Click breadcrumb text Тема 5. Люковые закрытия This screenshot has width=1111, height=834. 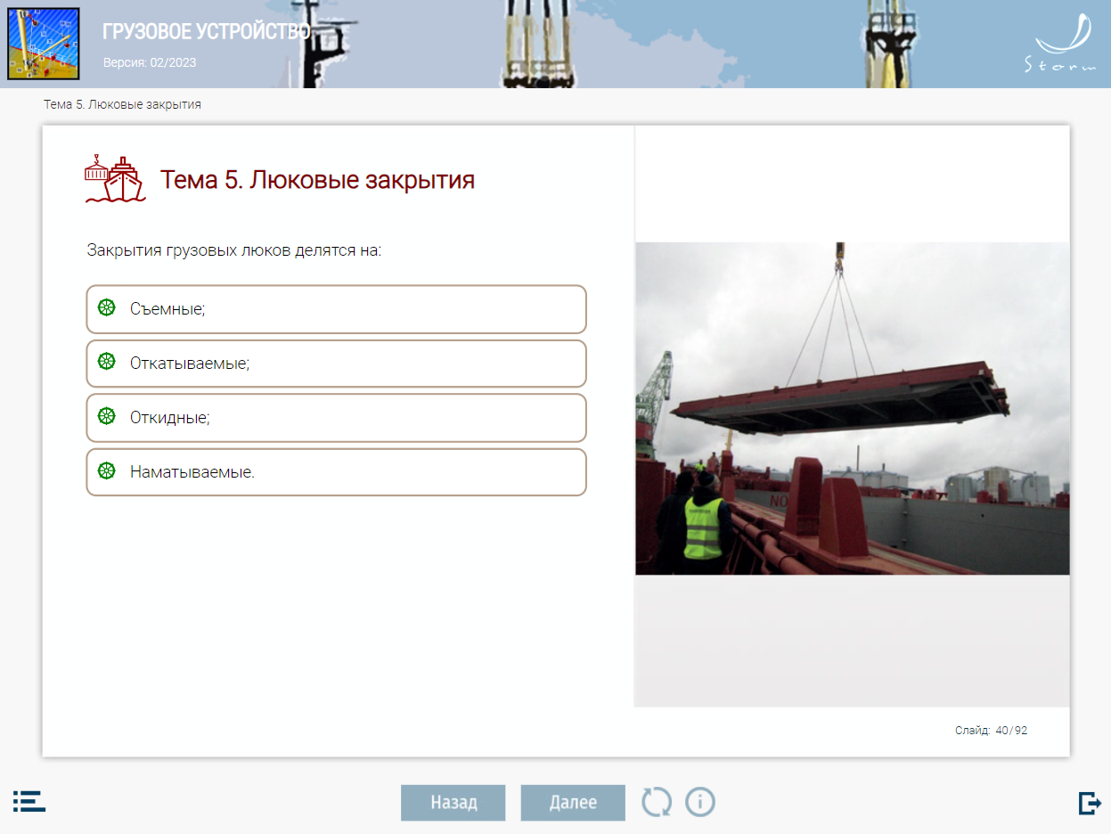[x=122, y=104]
